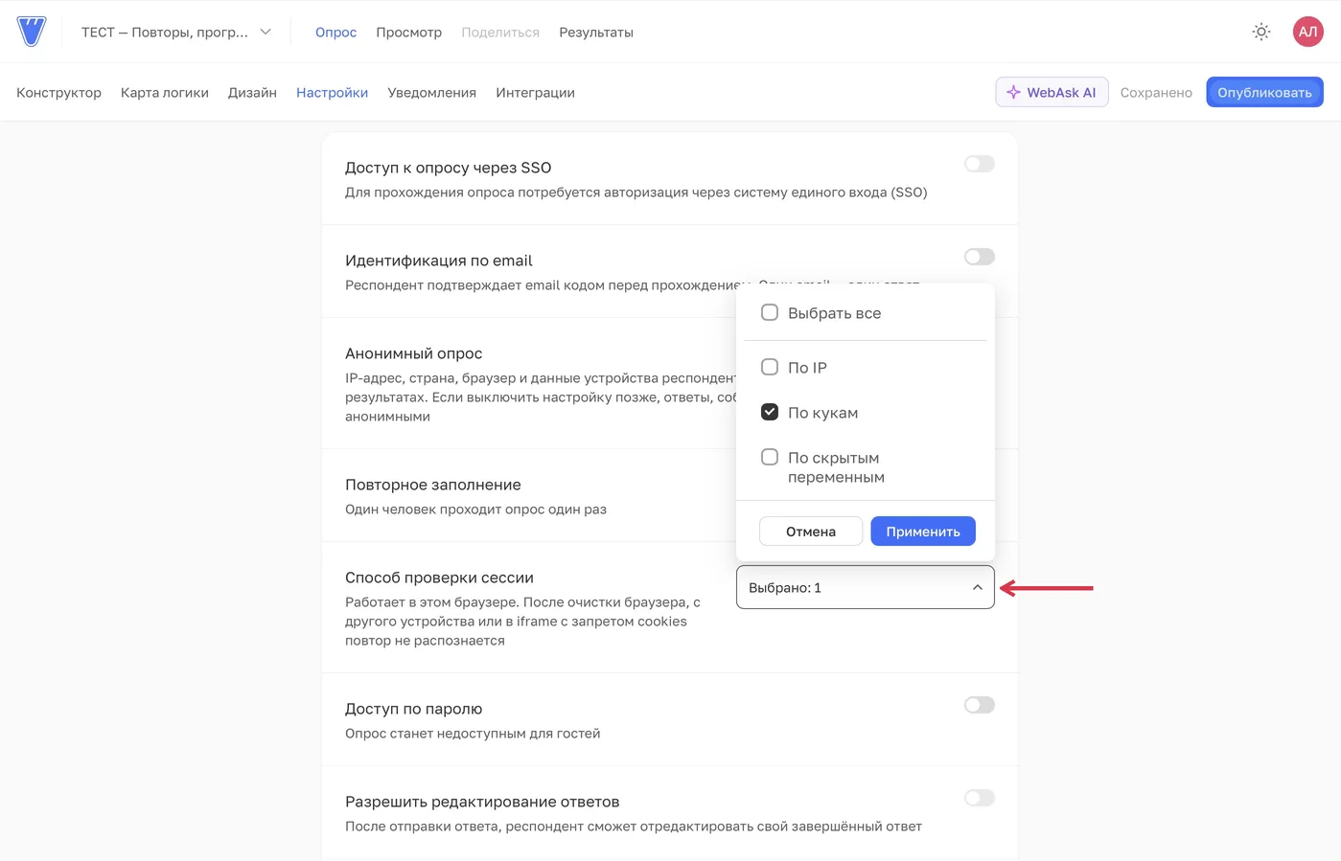The height and width of the screenshot is (861, 1341).
Task: Open the Просмотр tab
Action: tap(408, 33)
